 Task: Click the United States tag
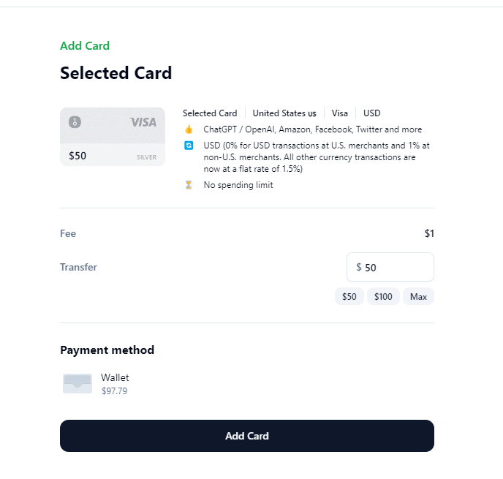click(284, 113)
